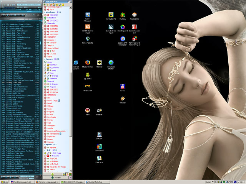This screenshot has width=246, height=184.
Task: Select contact greg in QIP list
Action: click(x=54, y=70)
